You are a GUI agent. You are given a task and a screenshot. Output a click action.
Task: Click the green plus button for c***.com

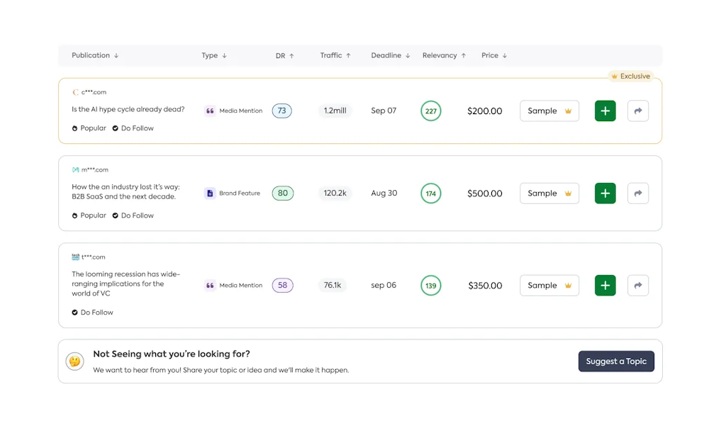coord(605,111)
